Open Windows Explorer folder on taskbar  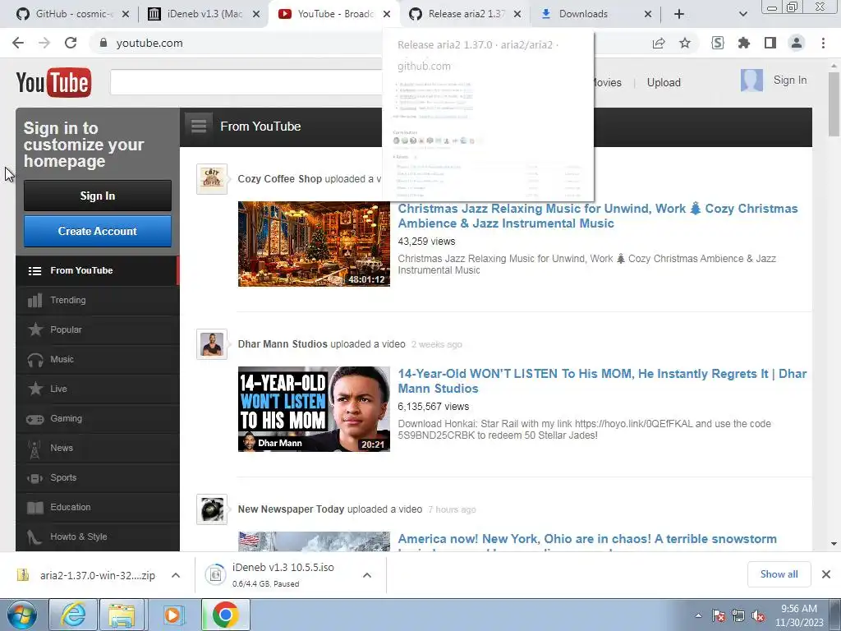[x=122, y=615]
